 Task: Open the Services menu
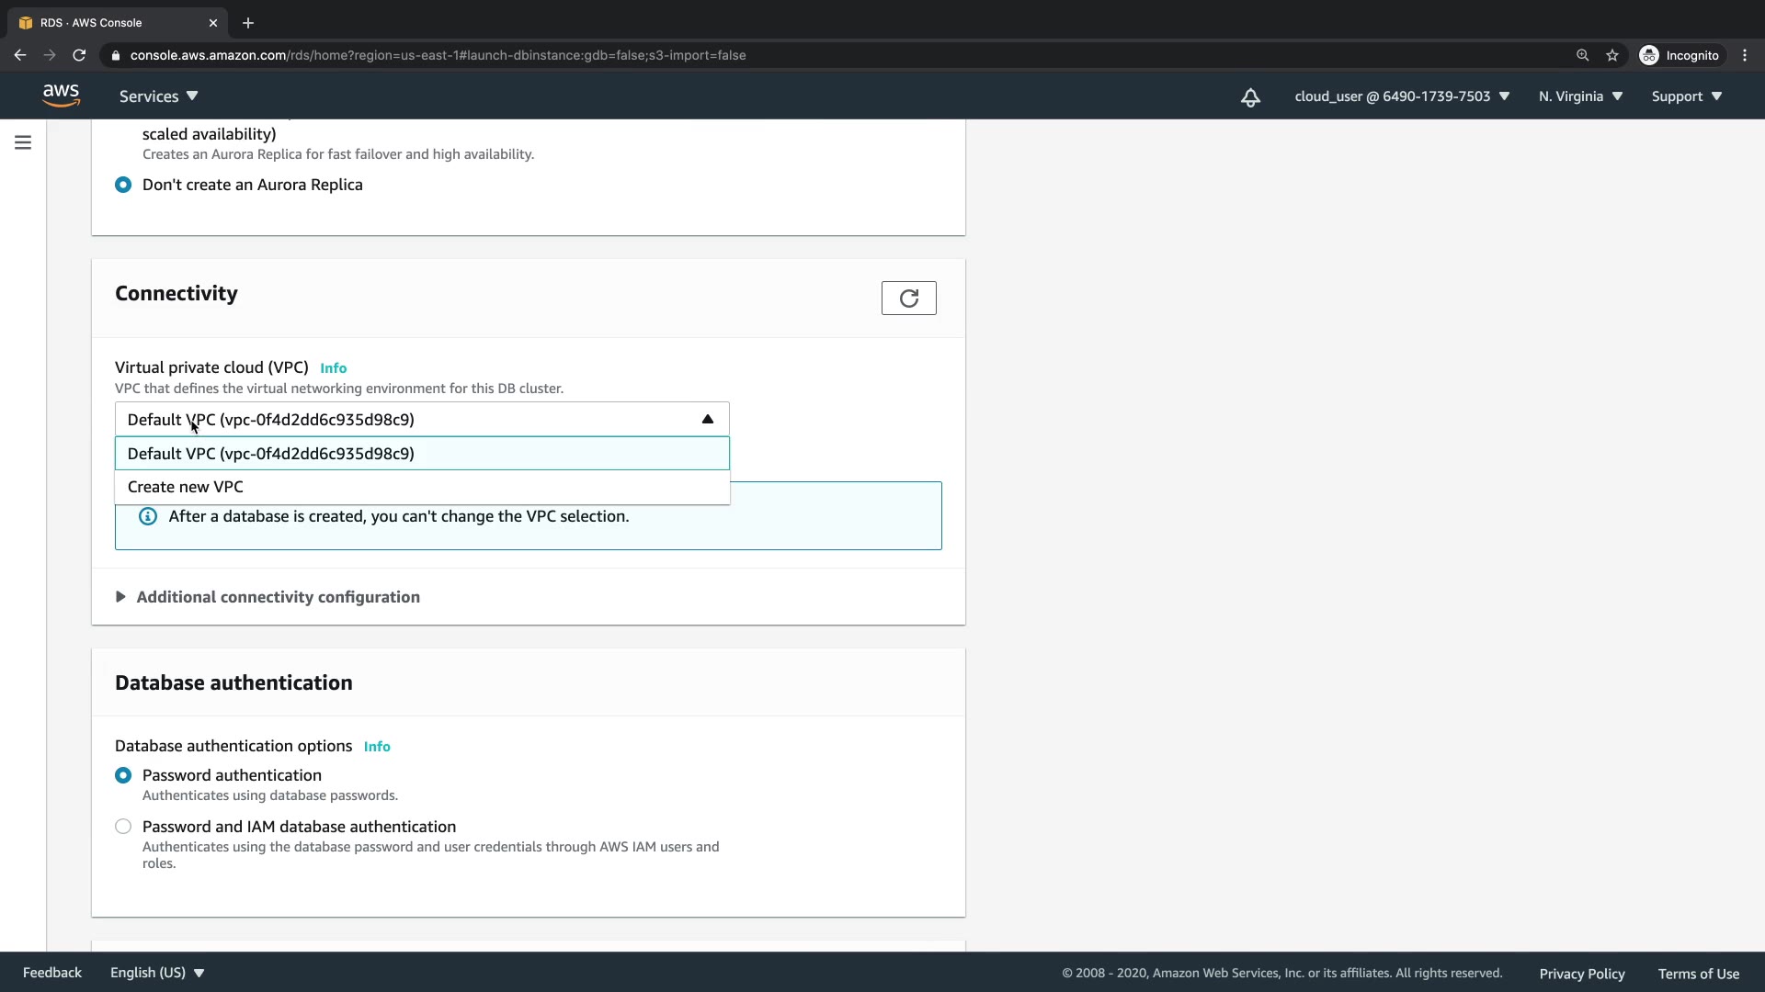click(x=158, y=96)
